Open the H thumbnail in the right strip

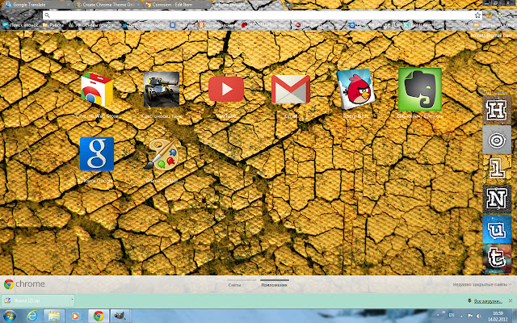[497, 110]
